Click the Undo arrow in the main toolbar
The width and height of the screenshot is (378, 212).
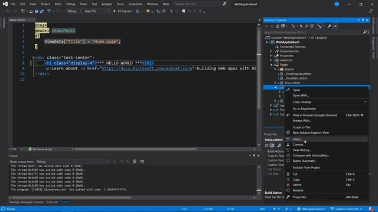point(49,11)
